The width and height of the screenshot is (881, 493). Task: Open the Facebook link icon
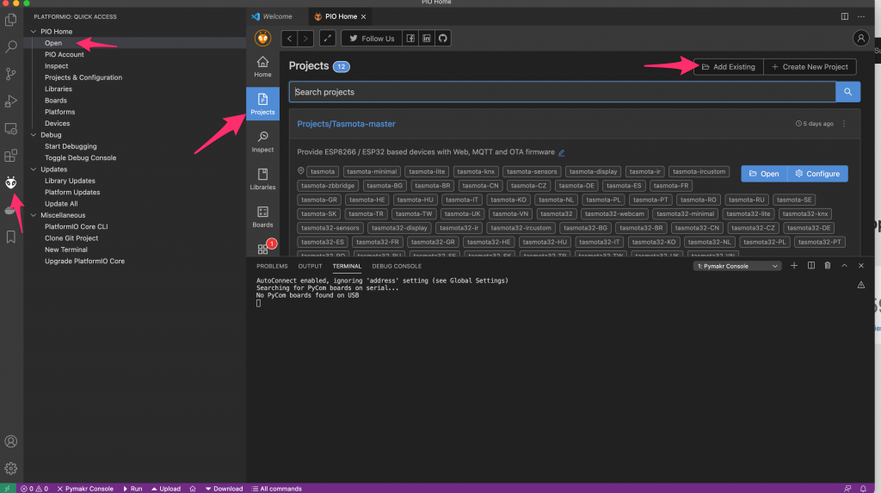click(x=410, y=38)
